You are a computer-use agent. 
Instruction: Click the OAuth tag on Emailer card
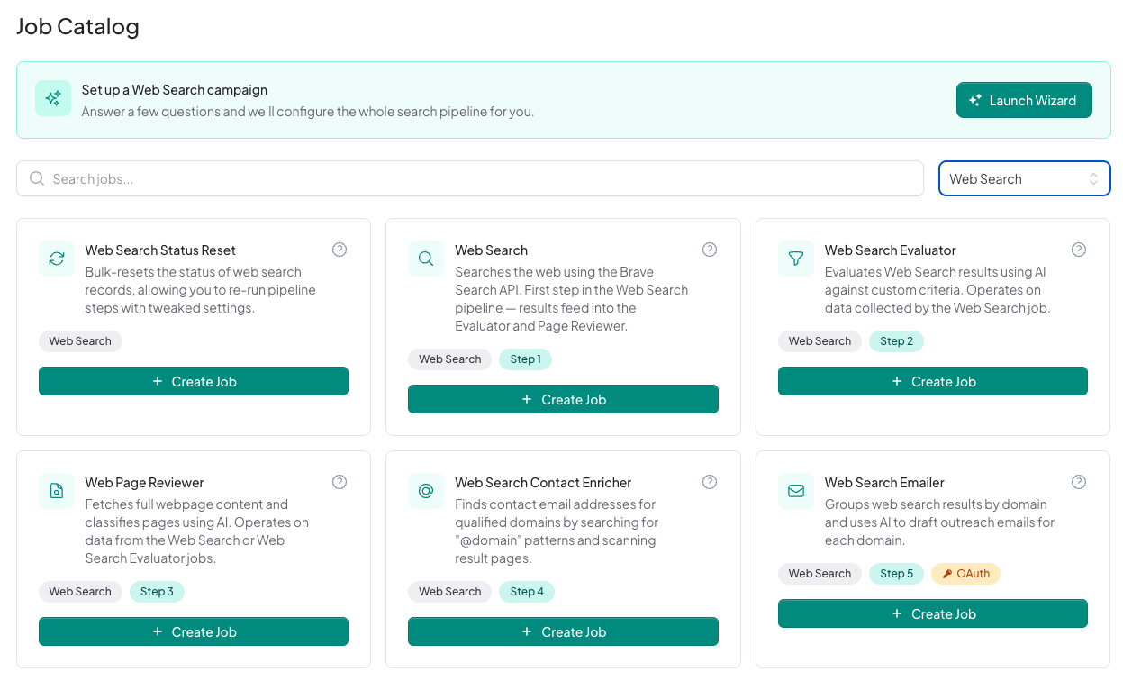[965, 574]
